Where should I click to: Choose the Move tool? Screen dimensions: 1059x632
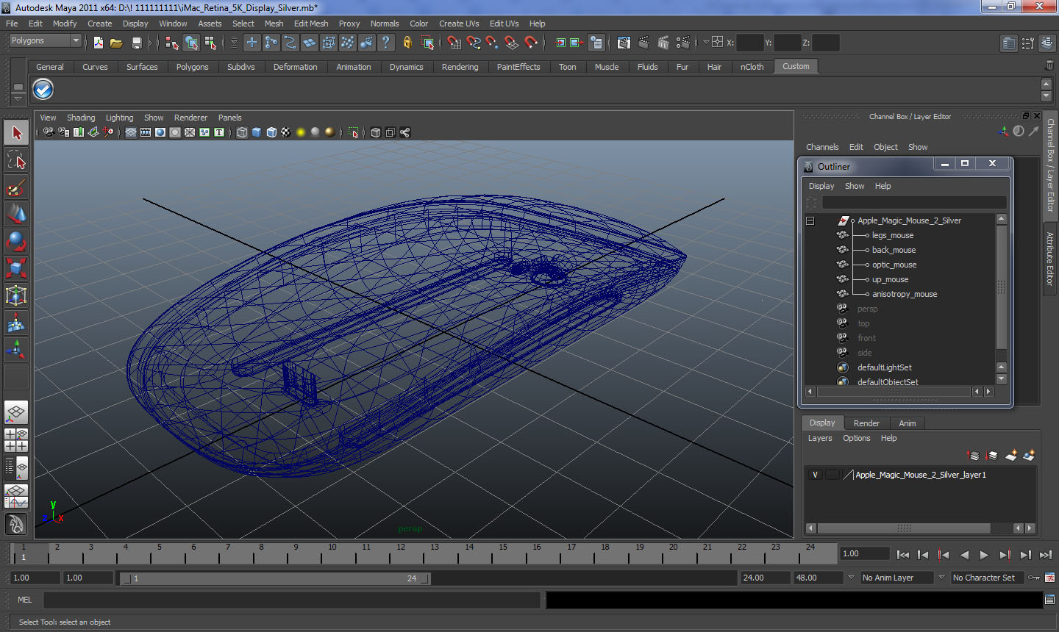click(x=16, y=214)
